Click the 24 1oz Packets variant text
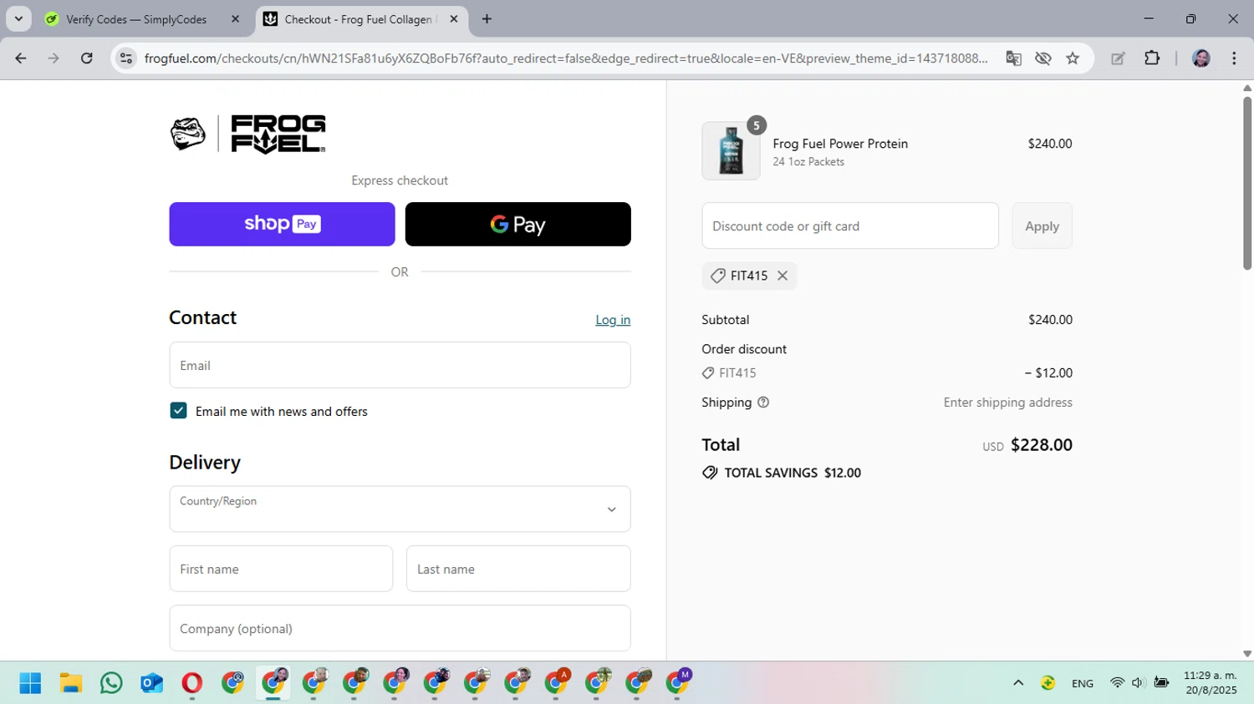 [808, 162]
